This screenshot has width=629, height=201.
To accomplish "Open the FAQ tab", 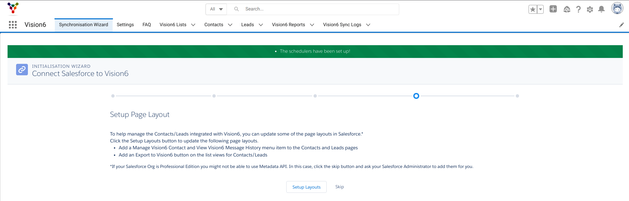I will 147,25.
